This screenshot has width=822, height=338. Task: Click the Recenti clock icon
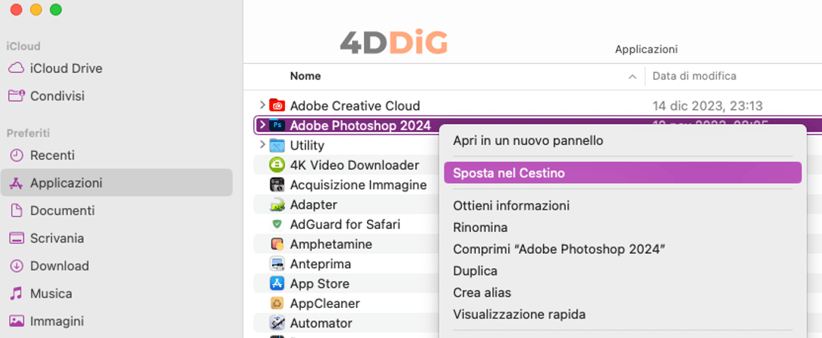[x=17, y=155]
